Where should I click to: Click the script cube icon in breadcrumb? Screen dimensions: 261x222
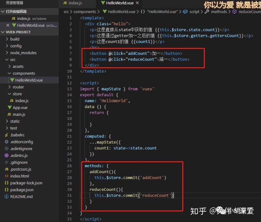click(x=185, y=12)
